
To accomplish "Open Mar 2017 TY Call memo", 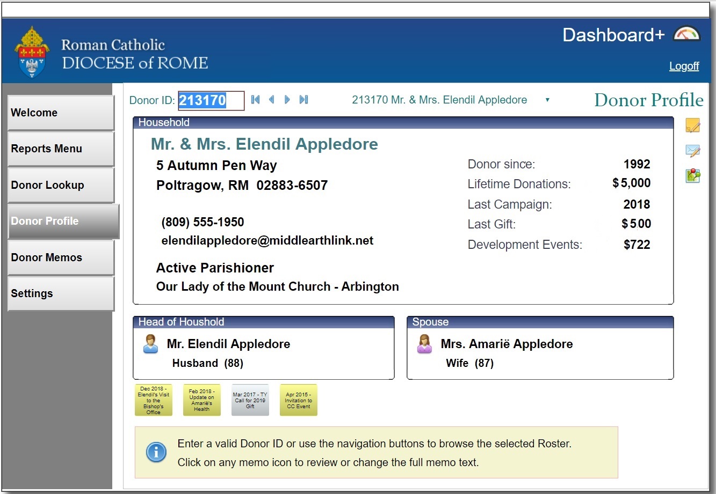I will tap(250, 400).
